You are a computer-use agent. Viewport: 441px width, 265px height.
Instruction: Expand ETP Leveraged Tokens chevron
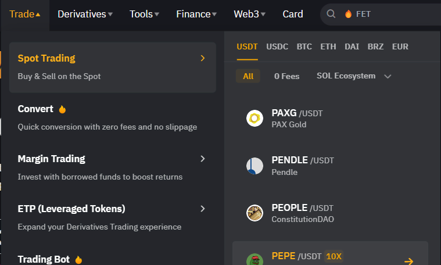(203, 209)
